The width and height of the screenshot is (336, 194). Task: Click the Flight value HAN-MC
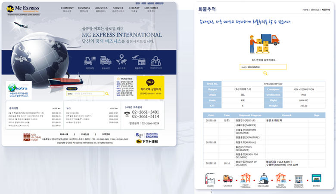point(304,100)
